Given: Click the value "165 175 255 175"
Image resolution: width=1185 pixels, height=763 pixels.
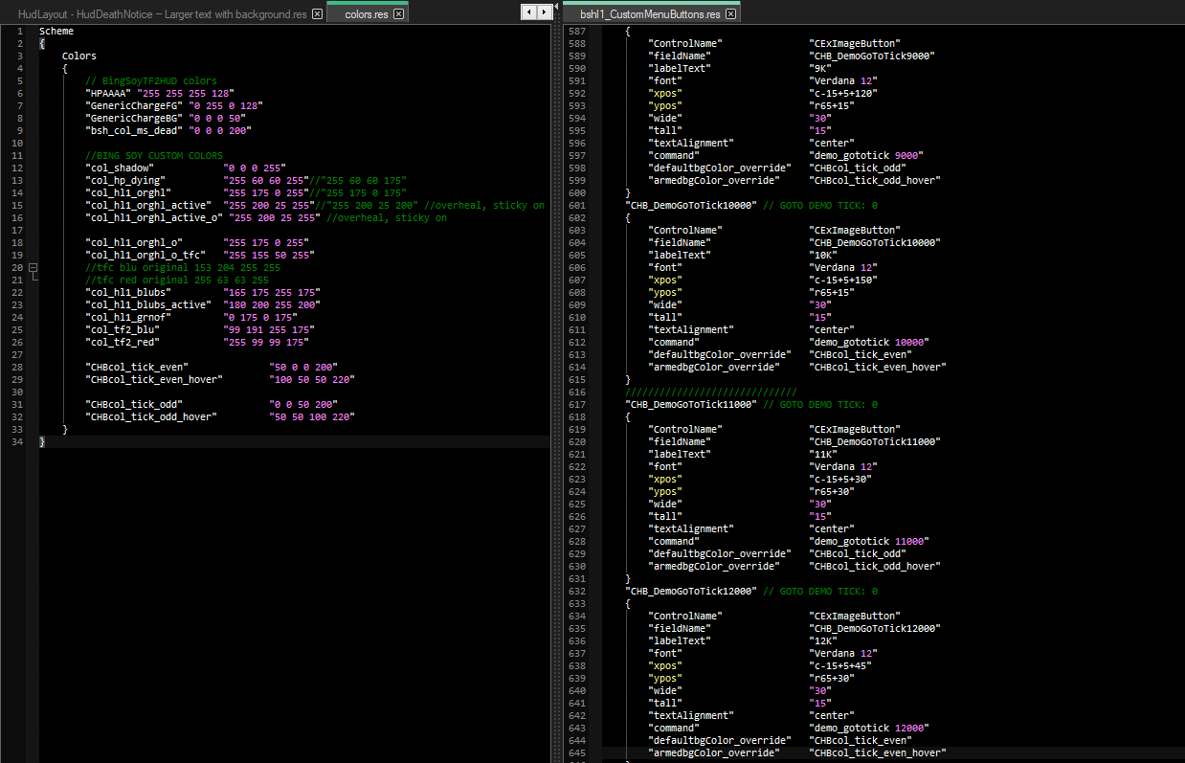Looking at the screenshot, I should (x=272, y=293).
